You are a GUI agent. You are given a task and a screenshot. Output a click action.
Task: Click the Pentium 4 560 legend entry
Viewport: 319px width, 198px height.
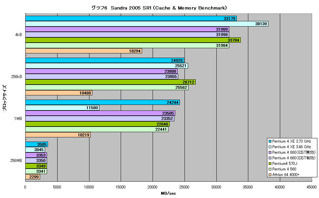tap(282, 169)
